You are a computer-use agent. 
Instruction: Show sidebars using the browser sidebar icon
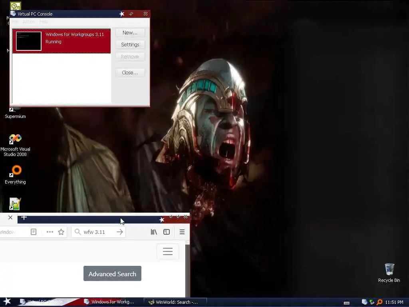pyautogui.click(x=167, y=232)
